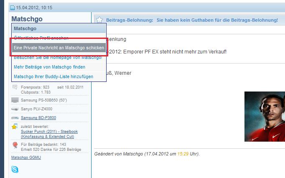285x178 pixels.
Task: Click the Sanyo projector icon
Action: point(15,109)
